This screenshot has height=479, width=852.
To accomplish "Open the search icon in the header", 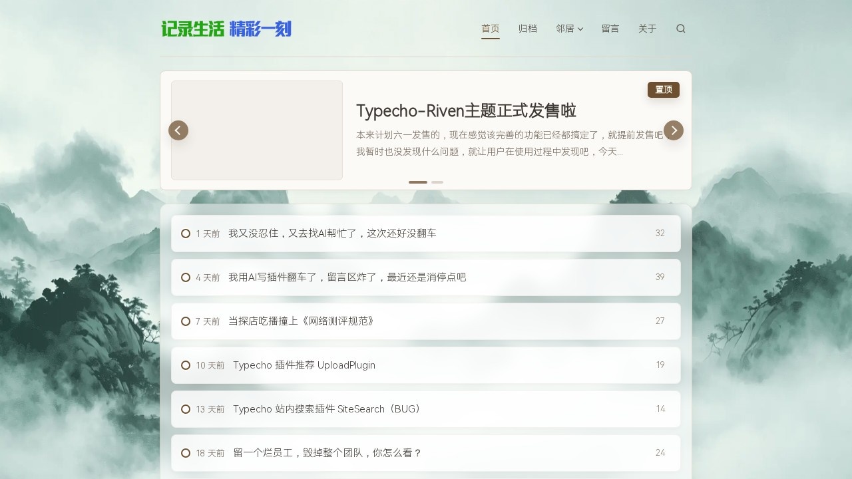I will click(x=680, y=29).
